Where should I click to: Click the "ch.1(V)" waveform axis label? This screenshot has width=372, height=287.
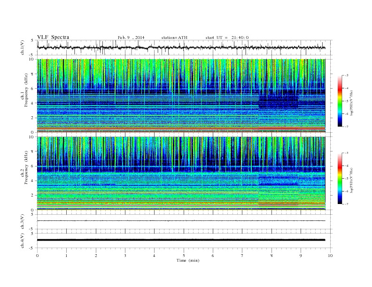22,47
